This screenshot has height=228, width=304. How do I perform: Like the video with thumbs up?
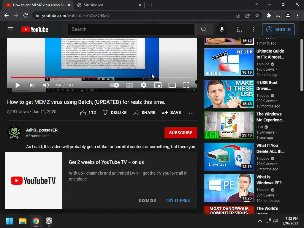pyautogui.click(x=88, y=113)
